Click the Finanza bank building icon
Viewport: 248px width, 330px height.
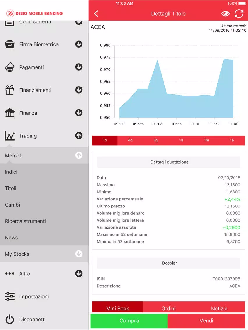click(10, 113)
